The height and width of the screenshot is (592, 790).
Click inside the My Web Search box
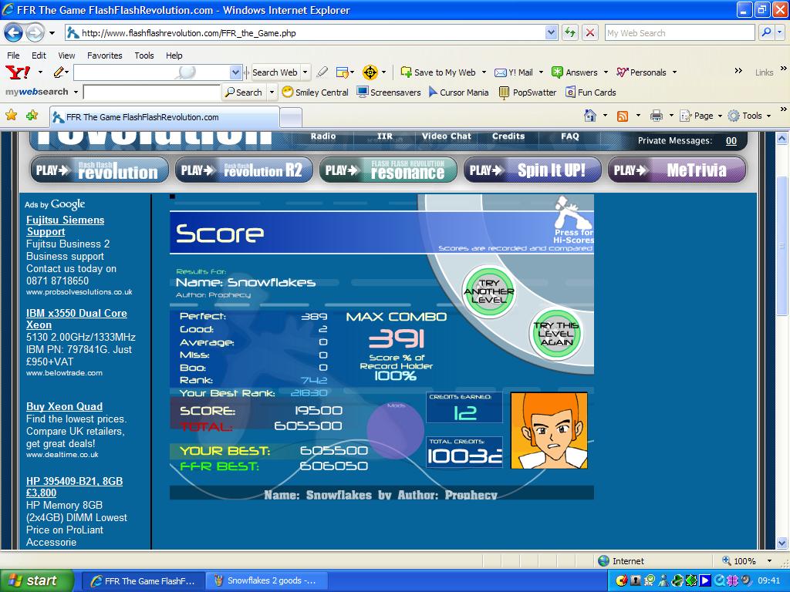coord(680,33)
